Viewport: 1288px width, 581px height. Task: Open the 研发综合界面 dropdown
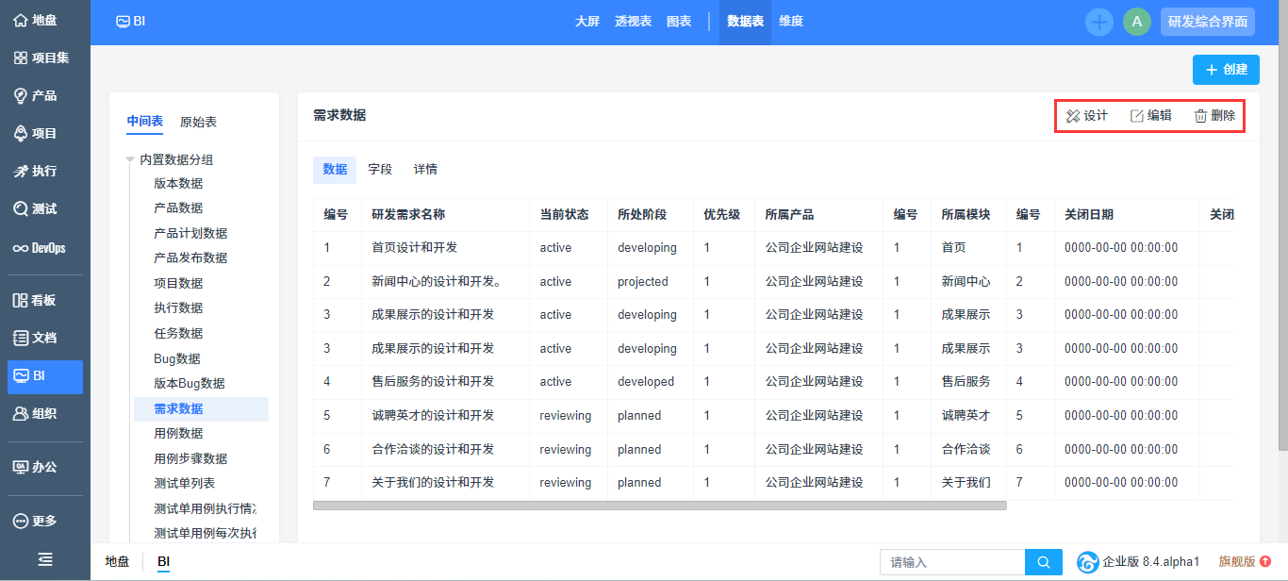pos(1207,22)
